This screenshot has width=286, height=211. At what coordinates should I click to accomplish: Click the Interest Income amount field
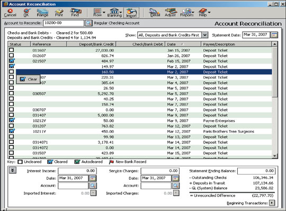77,171
